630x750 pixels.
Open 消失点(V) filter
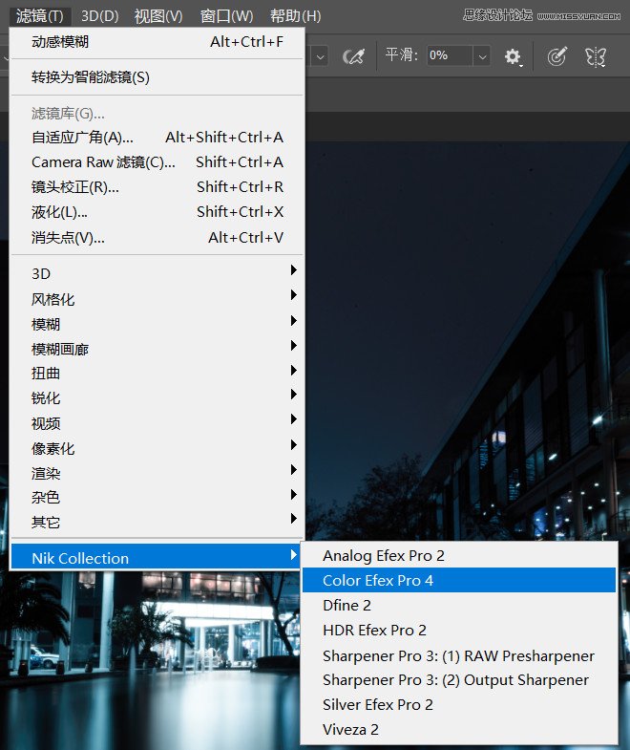157,237
